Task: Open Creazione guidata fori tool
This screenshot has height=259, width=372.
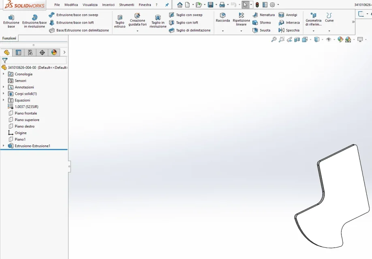Action: pos(137,20)
